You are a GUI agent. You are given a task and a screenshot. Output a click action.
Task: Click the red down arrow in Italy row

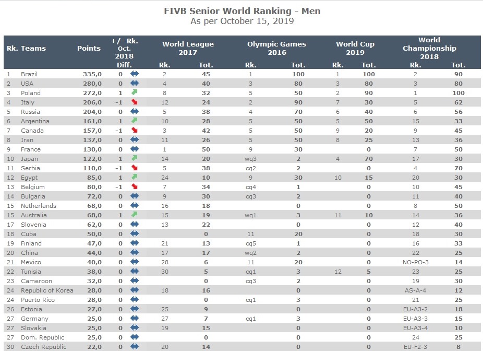click(134, 102)
